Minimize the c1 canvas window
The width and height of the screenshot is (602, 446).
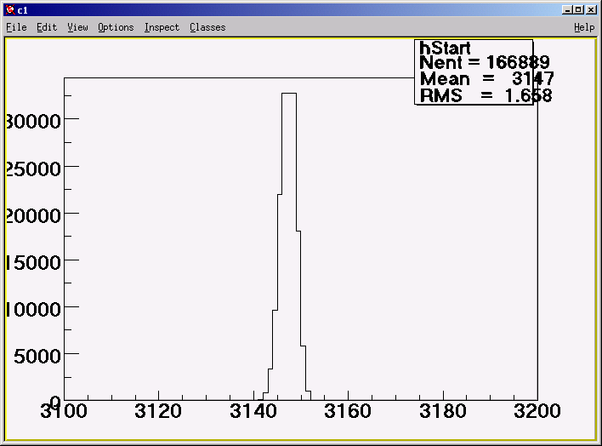pyautogui.click(x=567, y=10)
